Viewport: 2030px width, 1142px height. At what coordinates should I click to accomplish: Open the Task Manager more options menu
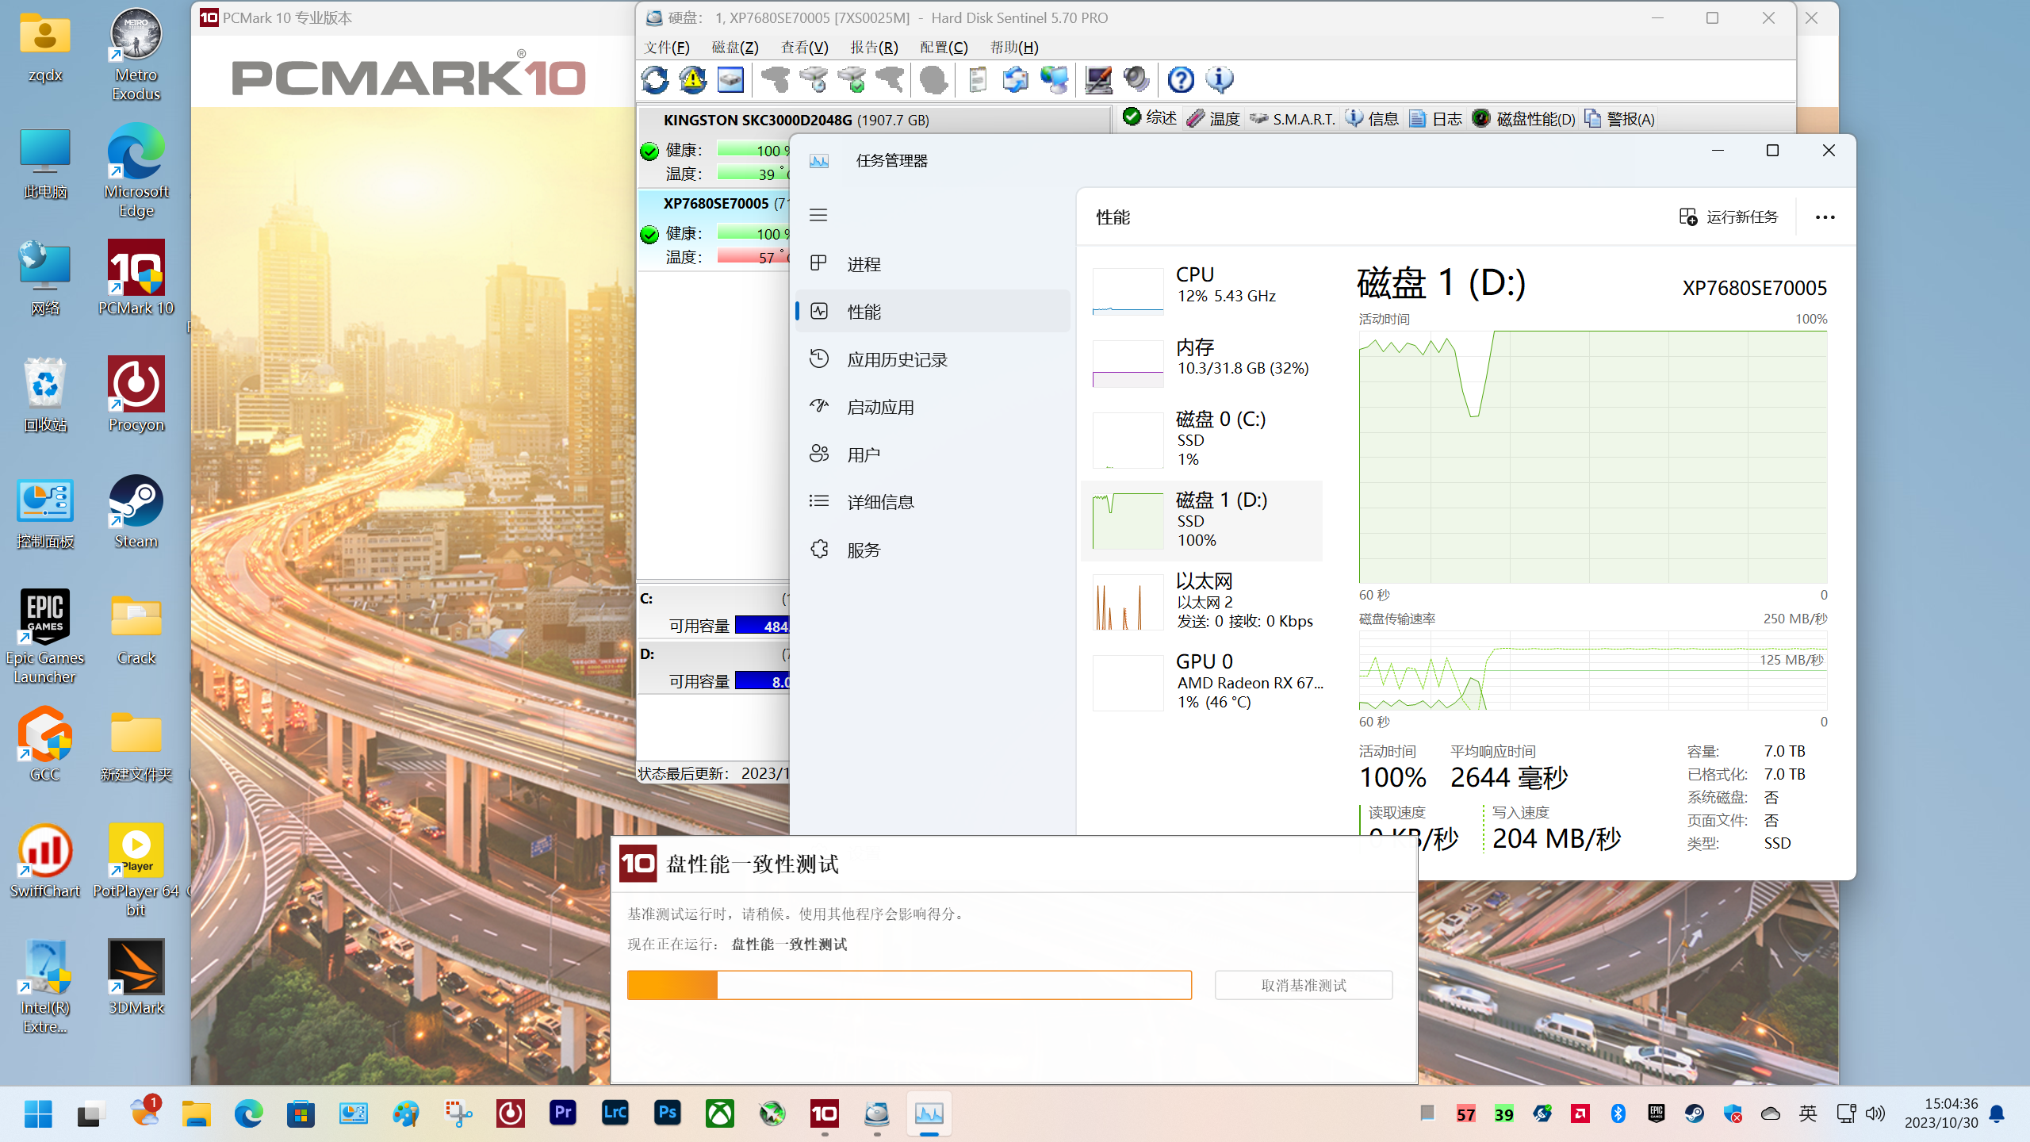click(1825, 217)
